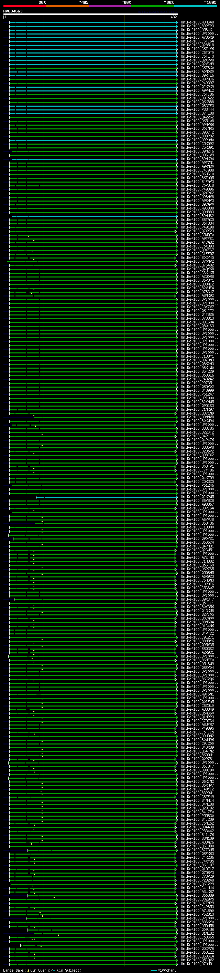
Task: Select UniRef100_A7S3J7 entry
Action: pyautogui.click(x=197, y=292)
